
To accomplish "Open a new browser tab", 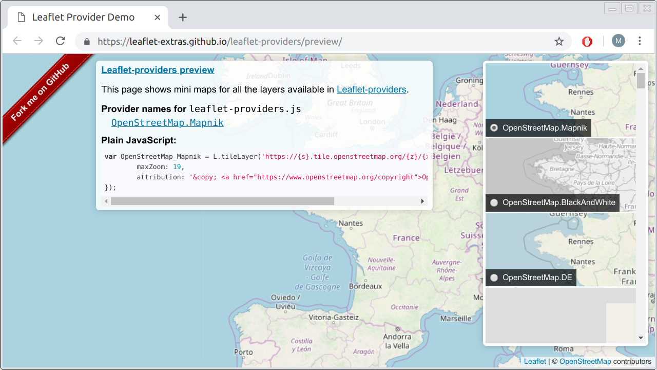I will 182,17.
